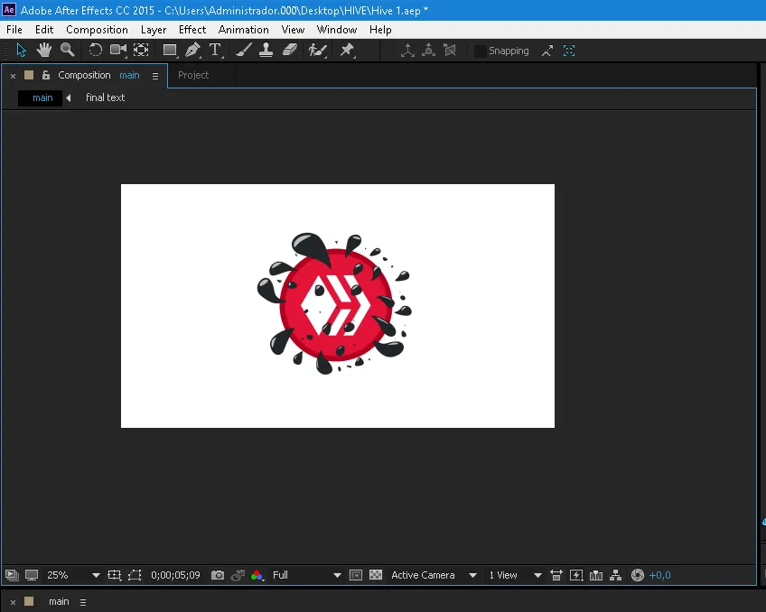Select the Selection arrow tool
The height and width of the screenshot is (612, 766).
[x=21, y=51]
